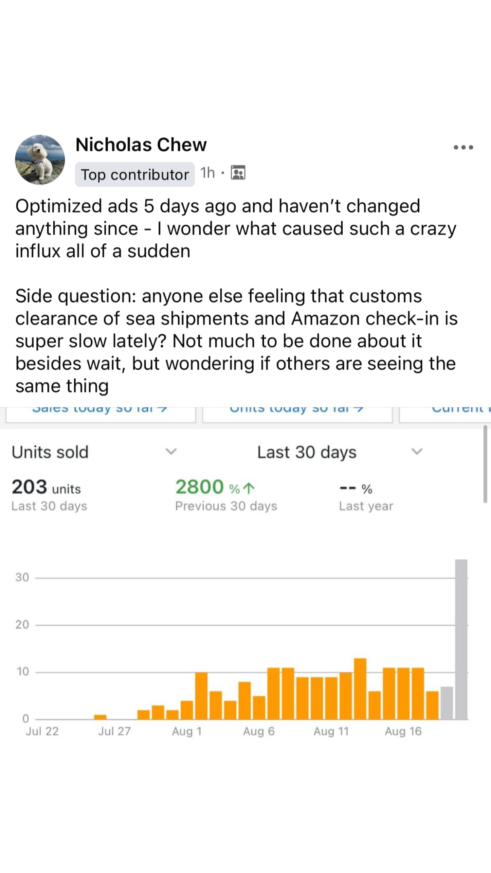Click the vertical scrollbar on the right
Screen dimensions: 491x873
[485, 464]
